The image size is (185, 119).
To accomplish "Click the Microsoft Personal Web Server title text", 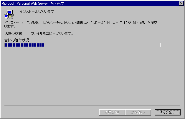I will click(25, 4).
